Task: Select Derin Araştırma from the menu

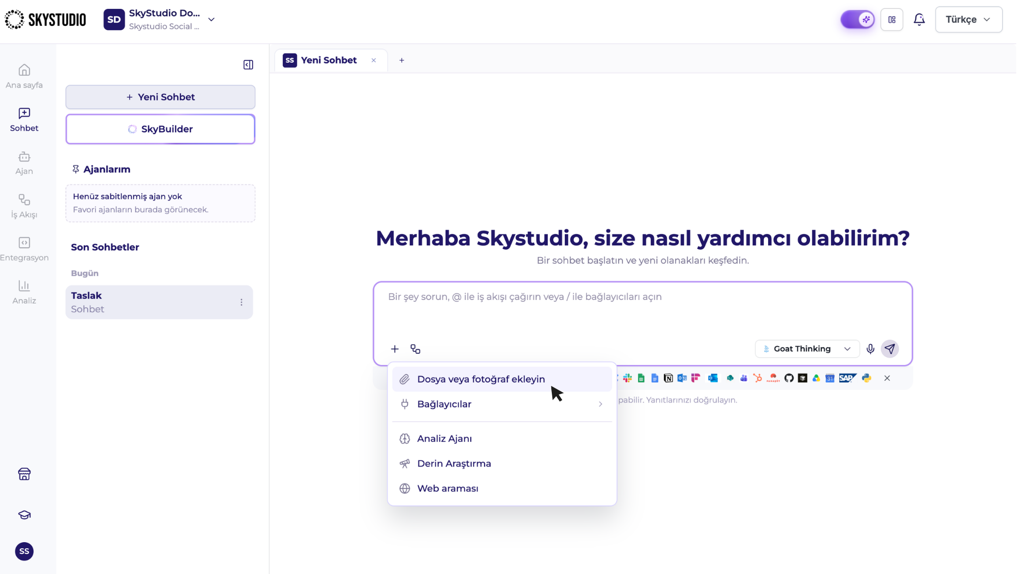Action: [502, 464]
